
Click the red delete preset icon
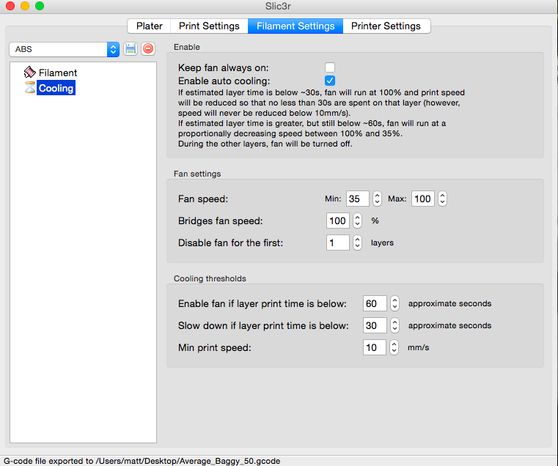[147, 49]
